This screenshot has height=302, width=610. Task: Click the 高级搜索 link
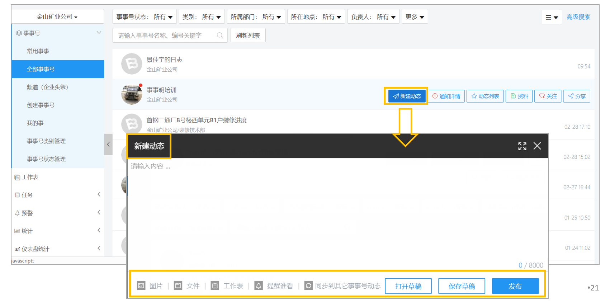578,17
